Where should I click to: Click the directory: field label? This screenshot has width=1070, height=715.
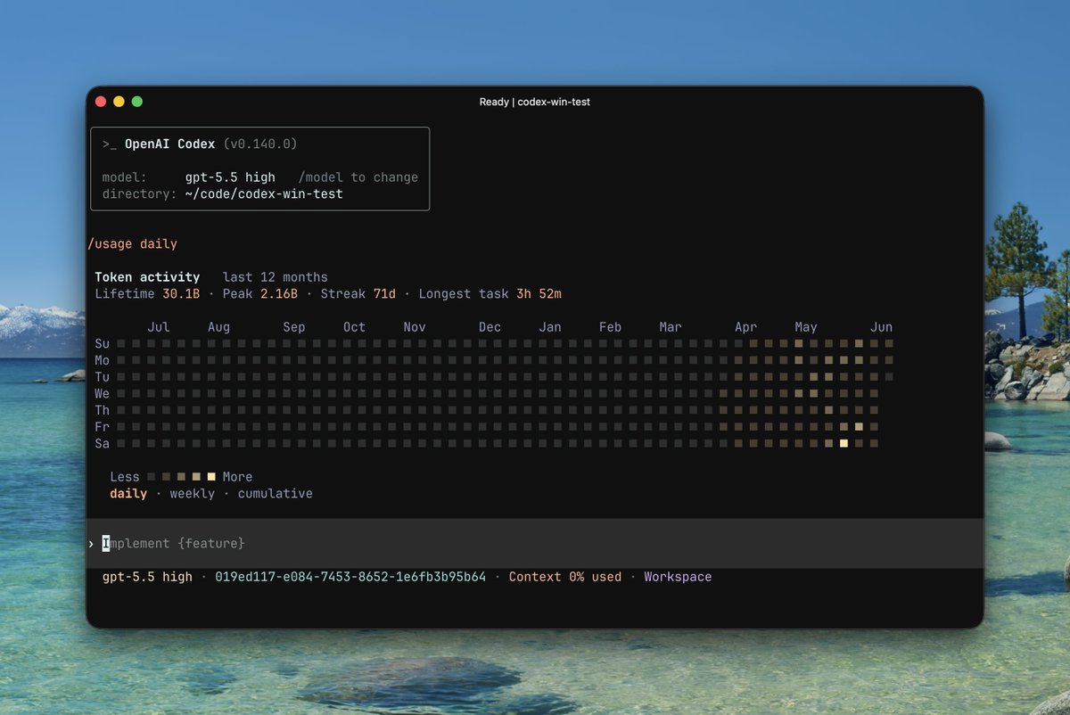click(x=140, y=193)
